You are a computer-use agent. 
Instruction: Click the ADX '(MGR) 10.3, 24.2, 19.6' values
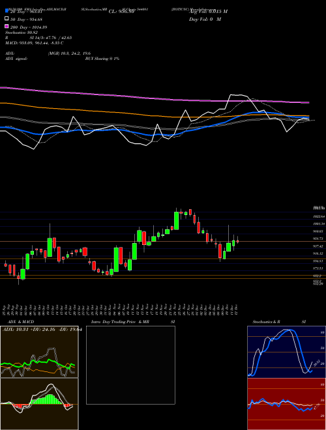69,53
